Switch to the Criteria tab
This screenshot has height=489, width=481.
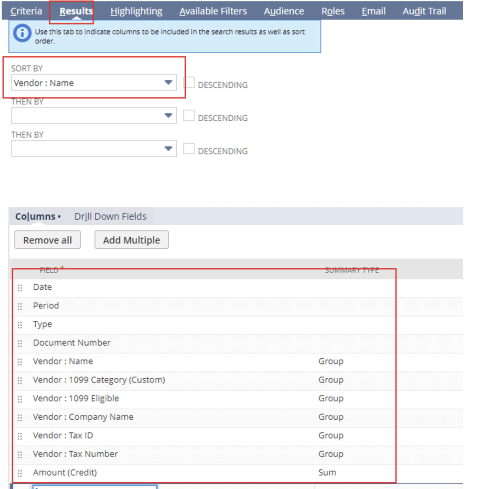tap(26, 11)
